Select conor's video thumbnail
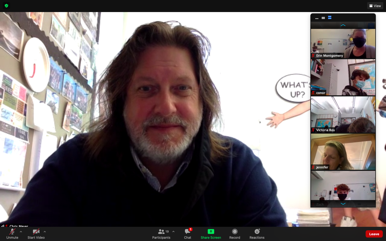This screenshot has height=241, width=386. [x=343, y=77]
